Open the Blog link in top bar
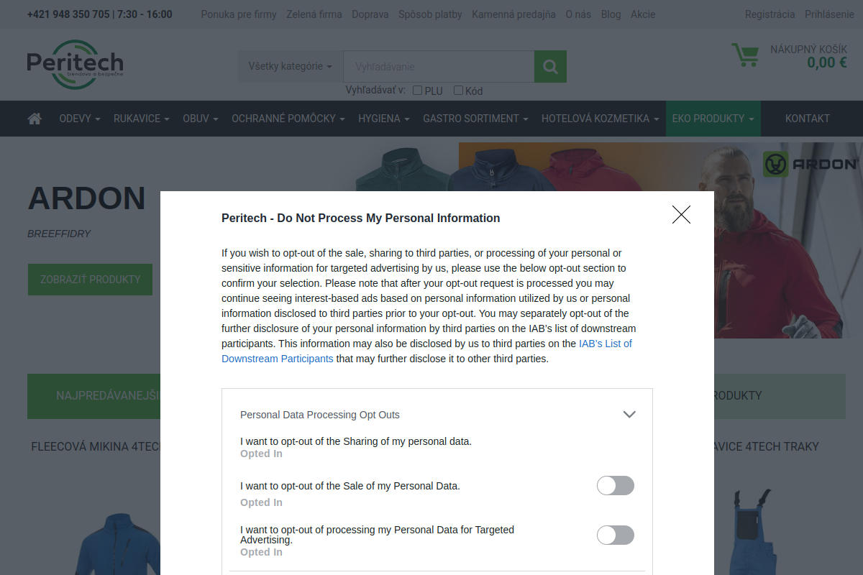 (x=611, y=14)
